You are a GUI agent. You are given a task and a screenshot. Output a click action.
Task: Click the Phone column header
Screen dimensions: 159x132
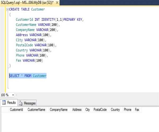tap(127, 110)
